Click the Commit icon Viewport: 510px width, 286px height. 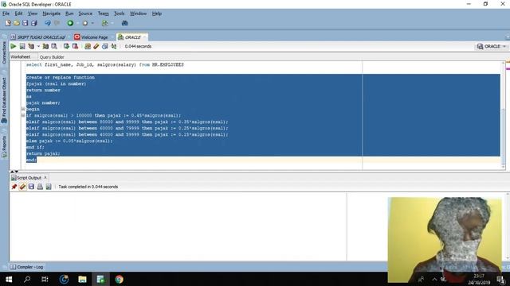[66, 46]
